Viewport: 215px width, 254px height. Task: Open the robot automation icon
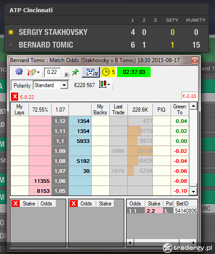90,72
